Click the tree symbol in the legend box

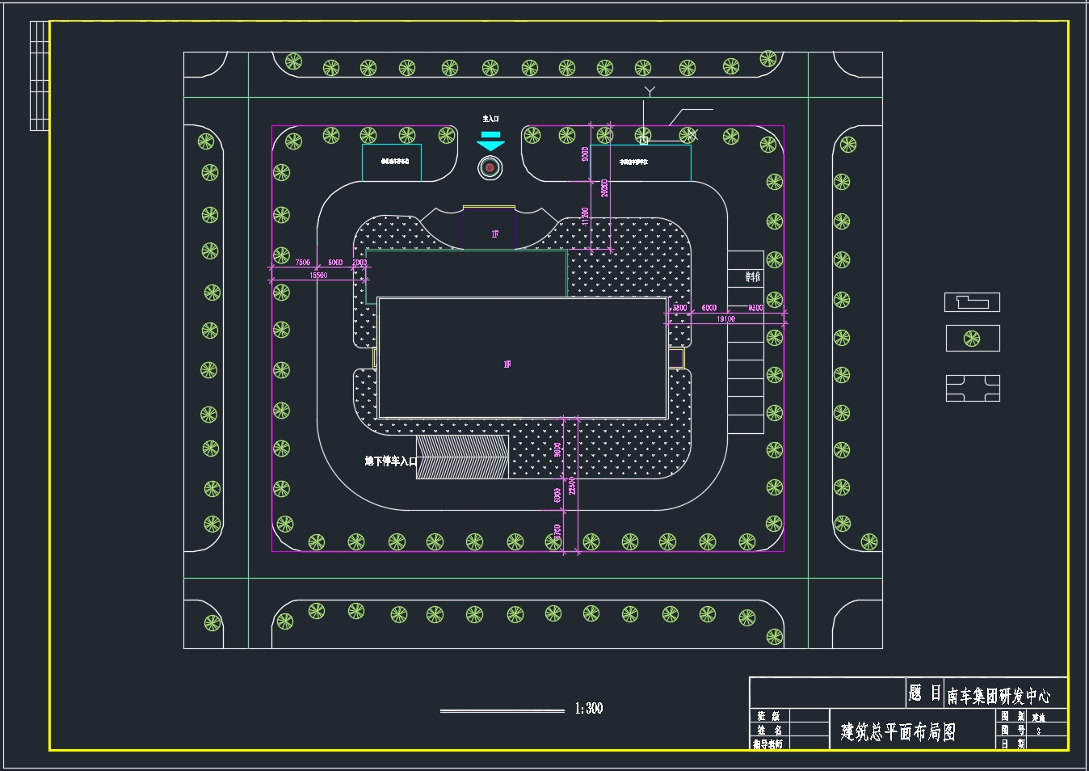pyautogui.click(x=972, y=339)
